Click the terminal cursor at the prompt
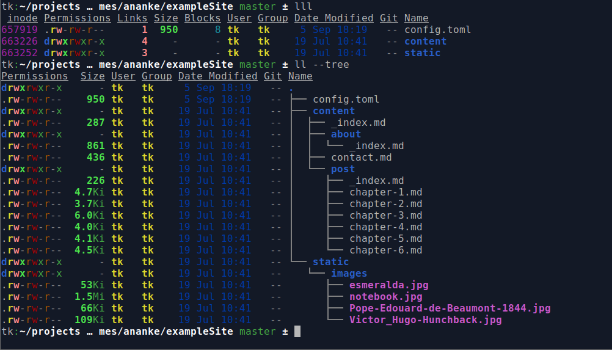The image size is (612, 350). [x=297, y=332]
